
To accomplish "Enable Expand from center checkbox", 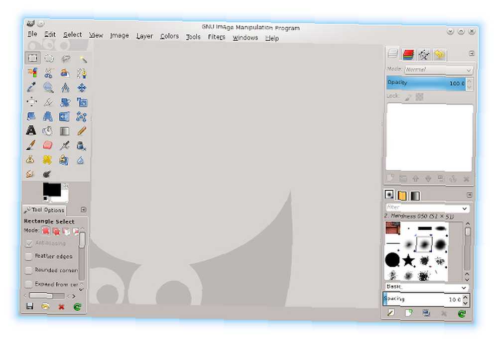I will click(x=28, y=284).
